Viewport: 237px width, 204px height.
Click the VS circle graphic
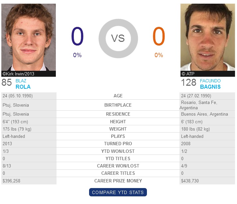tap(118, 39)
